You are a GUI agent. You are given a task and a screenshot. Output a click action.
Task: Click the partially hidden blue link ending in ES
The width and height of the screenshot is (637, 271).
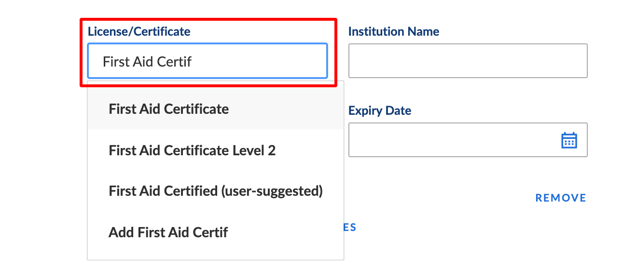[x=350, y=228]
